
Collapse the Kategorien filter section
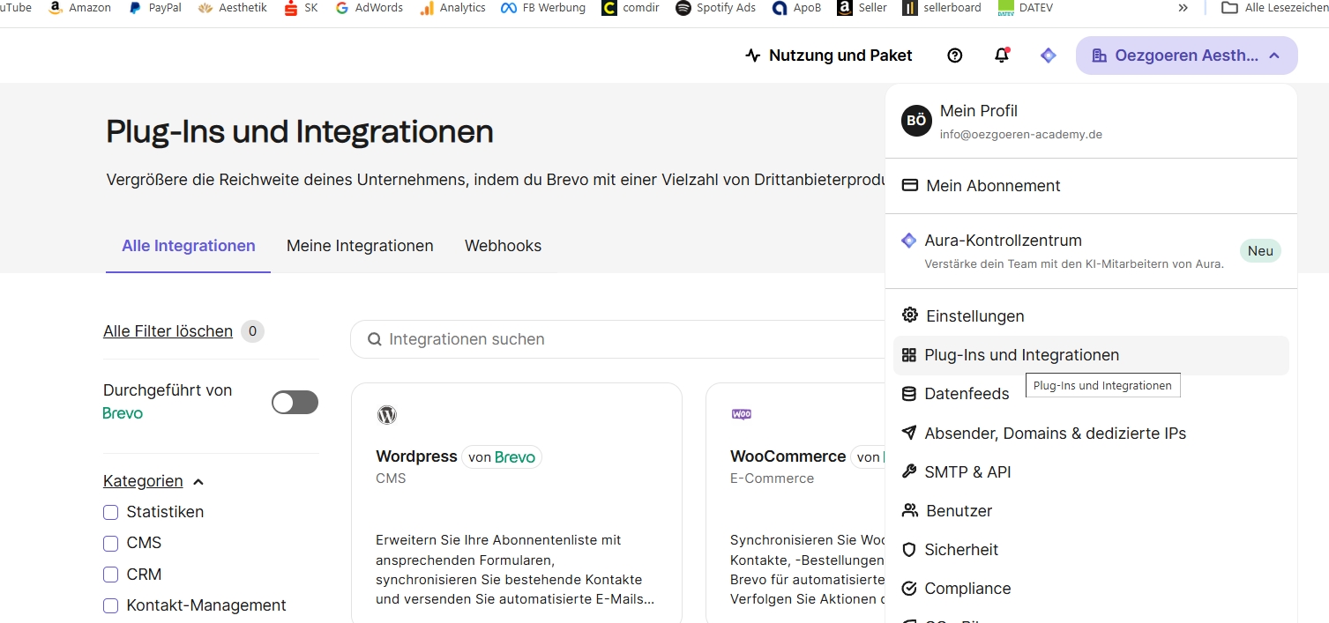(153, 481)
